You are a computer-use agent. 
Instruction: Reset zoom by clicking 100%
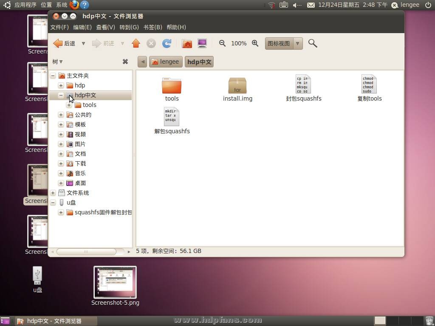tap(239, 44)
